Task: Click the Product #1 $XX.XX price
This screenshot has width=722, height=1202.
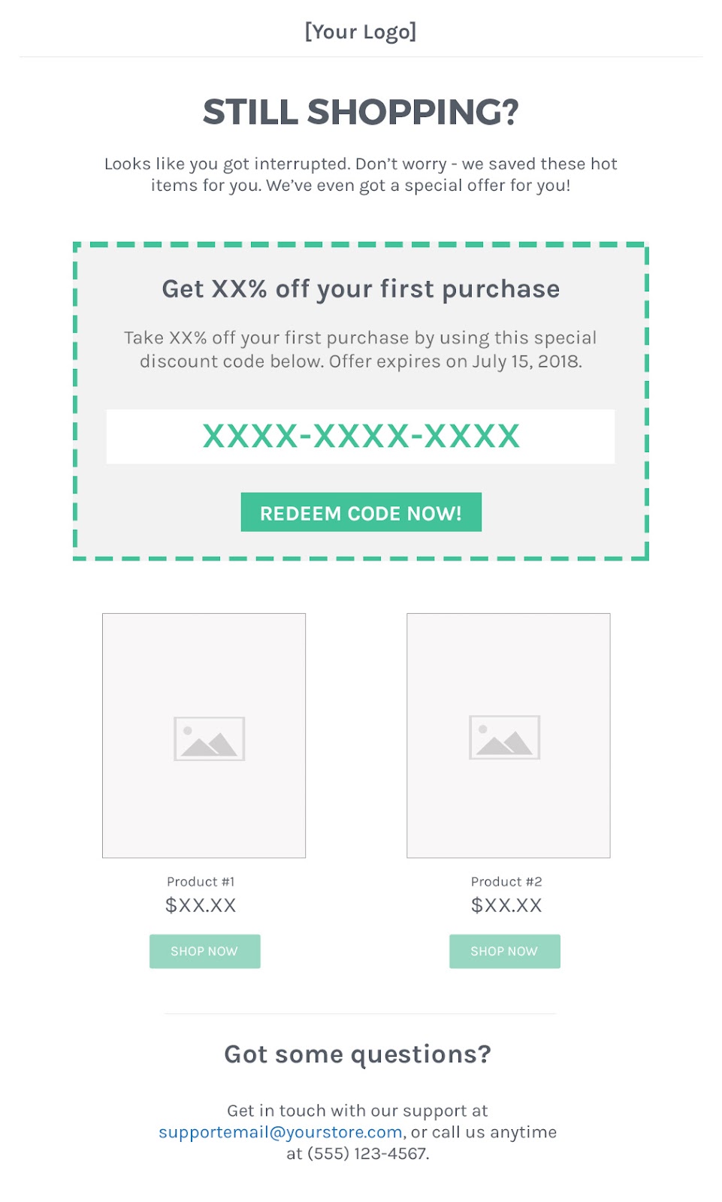Action: click(201, 905)
